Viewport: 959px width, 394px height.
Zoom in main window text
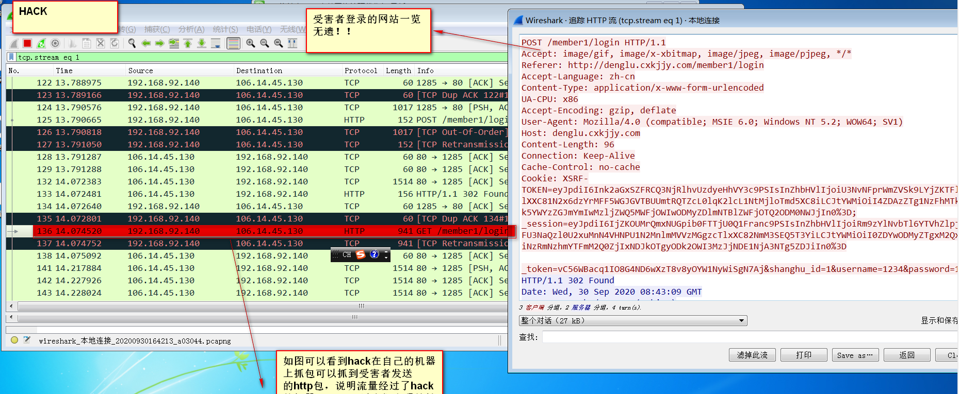coord(251,43)
